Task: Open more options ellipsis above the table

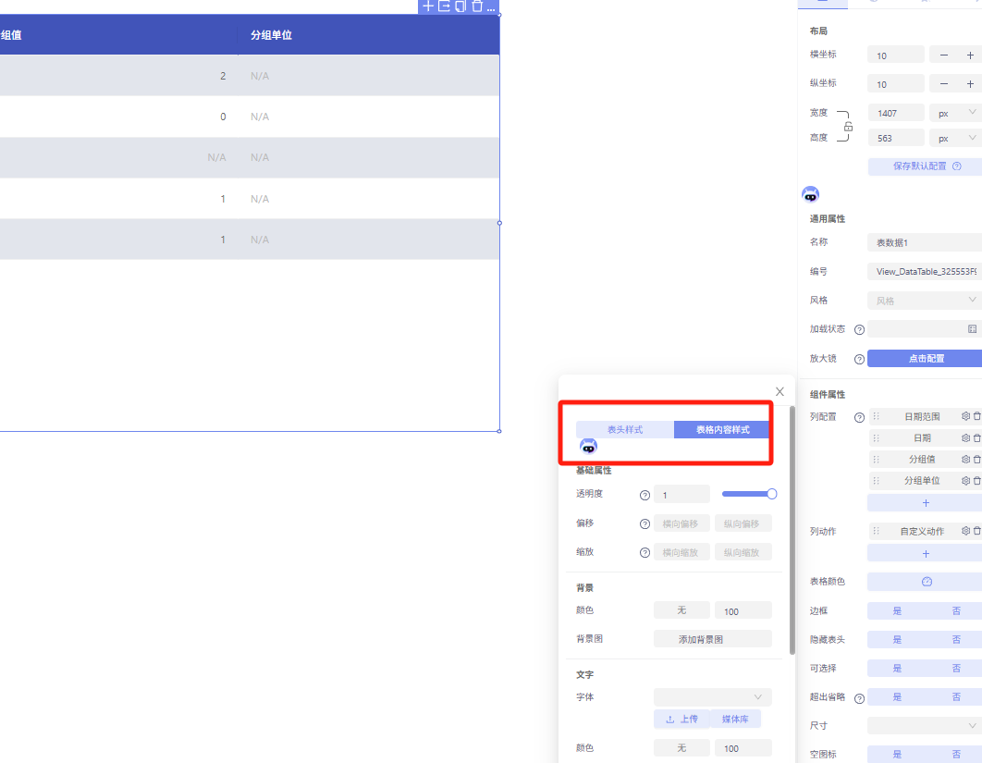Action: pos(491,7)
